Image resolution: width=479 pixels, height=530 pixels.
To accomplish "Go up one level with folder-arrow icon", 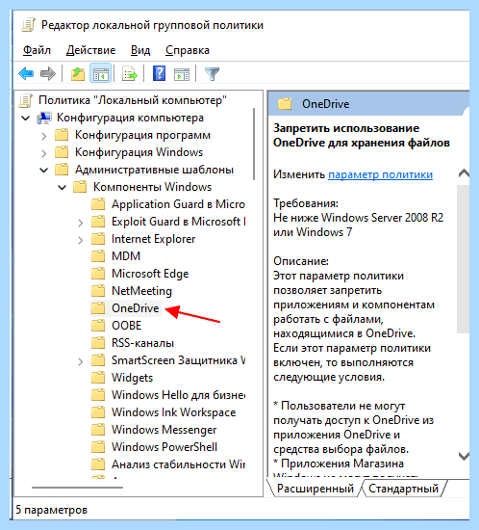I will point(78,73).
